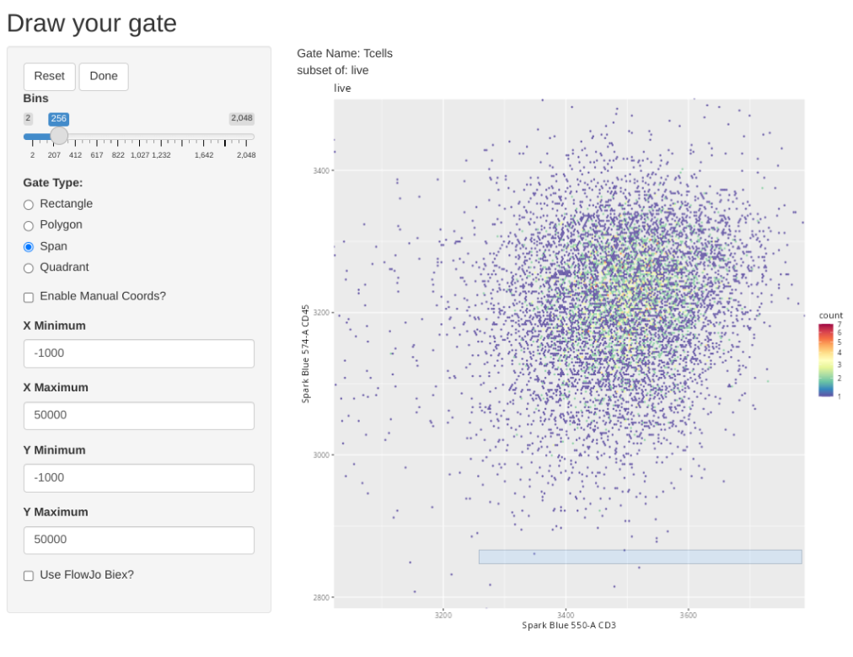Click the Spark Blue 574-A CD45 axis label
The image size is (853, 657).
tap(306, 353)
